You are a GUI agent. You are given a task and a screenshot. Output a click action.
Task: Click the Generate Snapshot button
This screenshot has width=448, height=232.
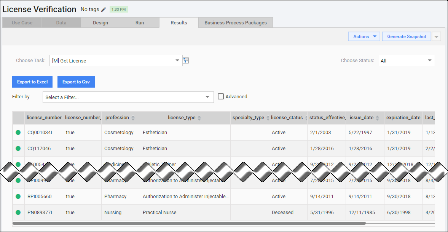pos(407,37)
